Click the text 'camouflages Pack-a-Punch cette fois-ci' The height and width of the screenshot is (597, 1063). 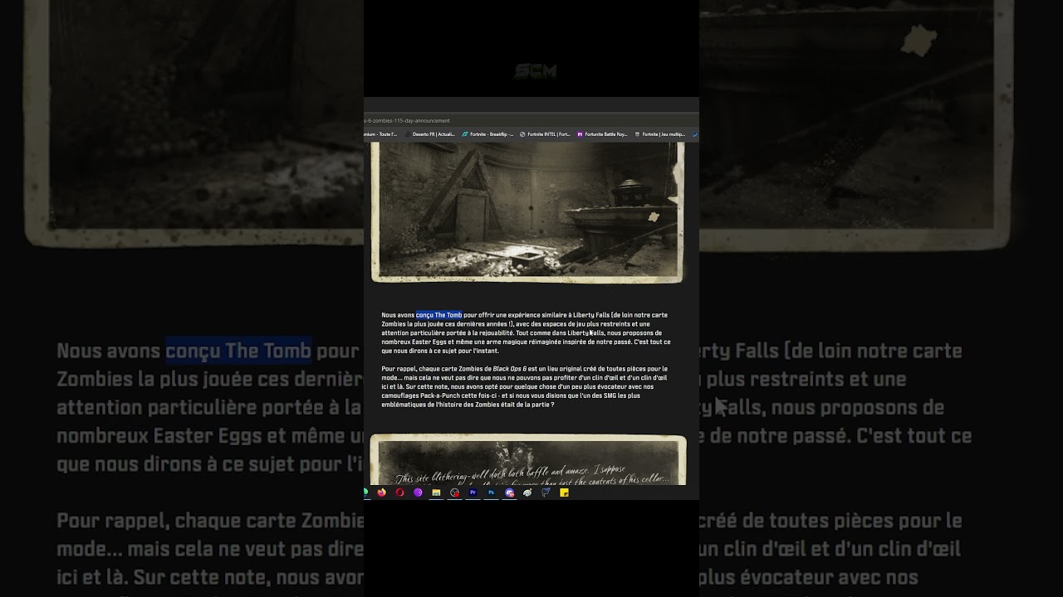tap(439, 396)
